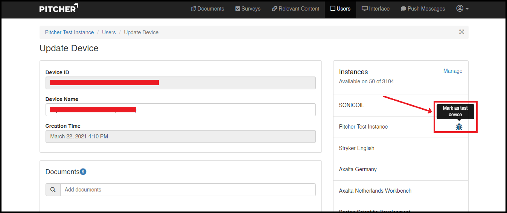
Task: Open Push Messages in the navbar
Action: click(x=423, y=9)
